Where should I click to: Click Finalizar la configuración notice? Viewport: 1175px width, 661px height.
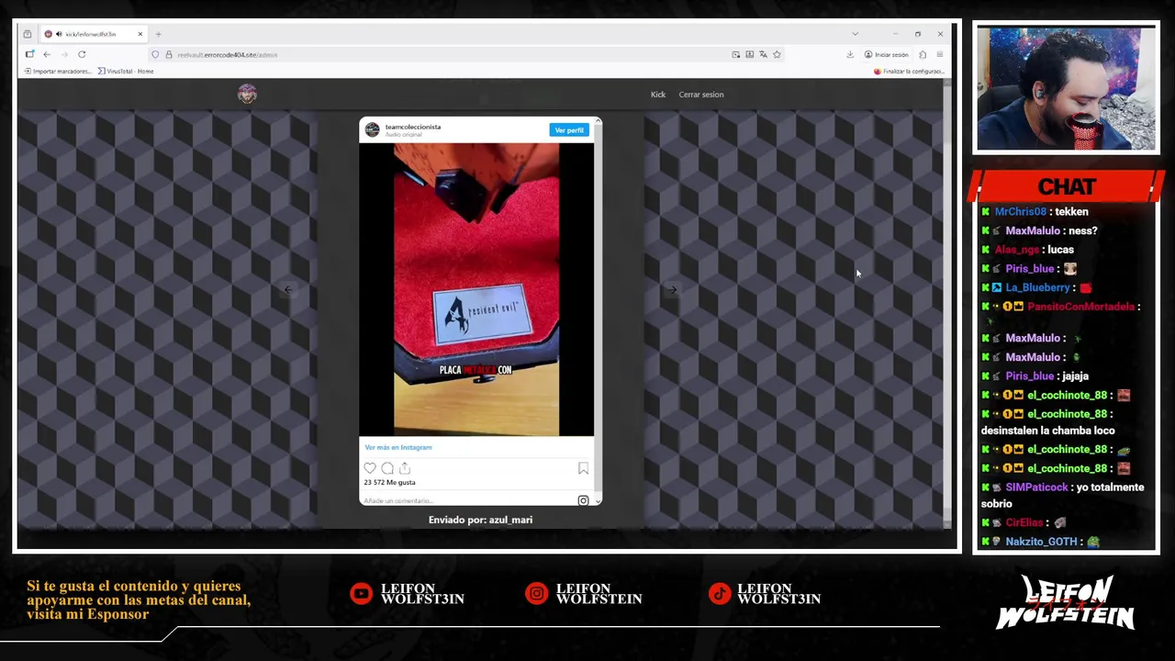coord(909,71)
